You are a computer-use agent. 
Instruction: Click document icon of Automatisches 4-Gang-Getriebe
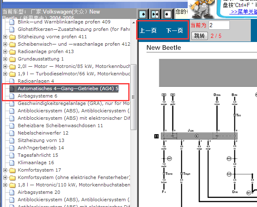click(x=12, y=88)
